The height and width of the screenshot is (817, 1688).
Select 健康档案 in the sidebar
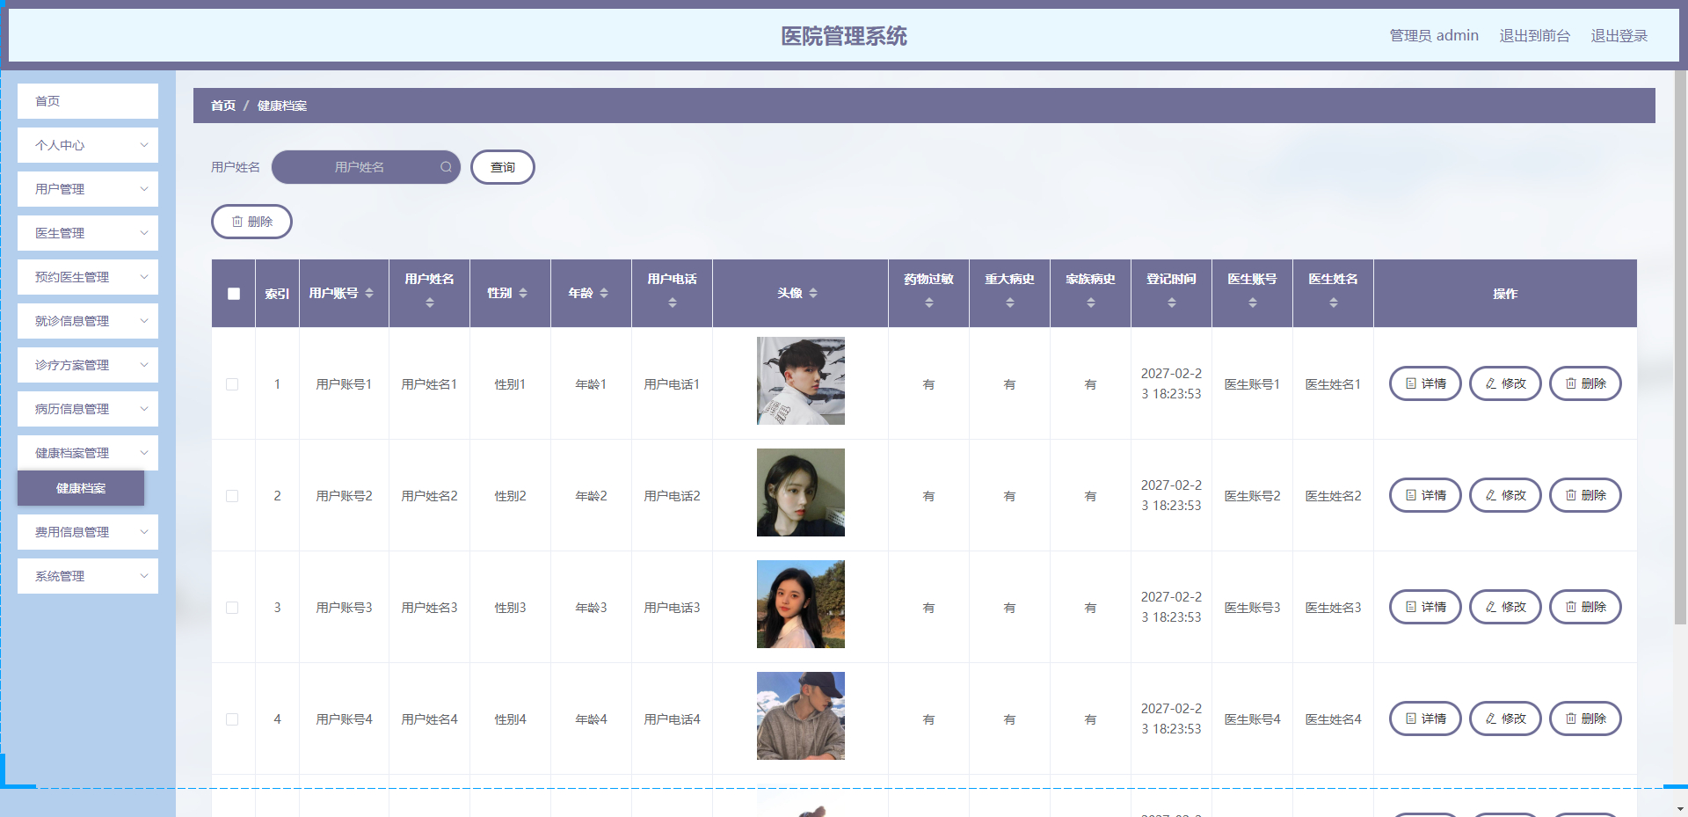click(x=80, y=488)
